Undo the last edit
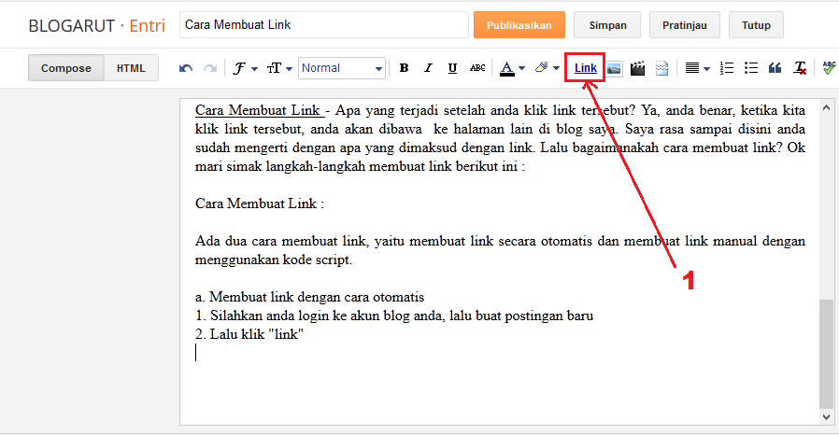The width and height of the screenshot is (839, 435). tap(186, 68)
